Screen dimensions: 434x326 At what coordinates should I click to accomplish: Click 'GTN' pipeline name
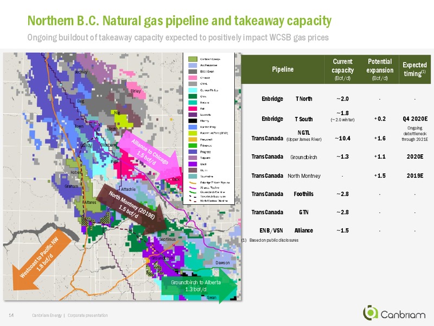click(304, 212)
